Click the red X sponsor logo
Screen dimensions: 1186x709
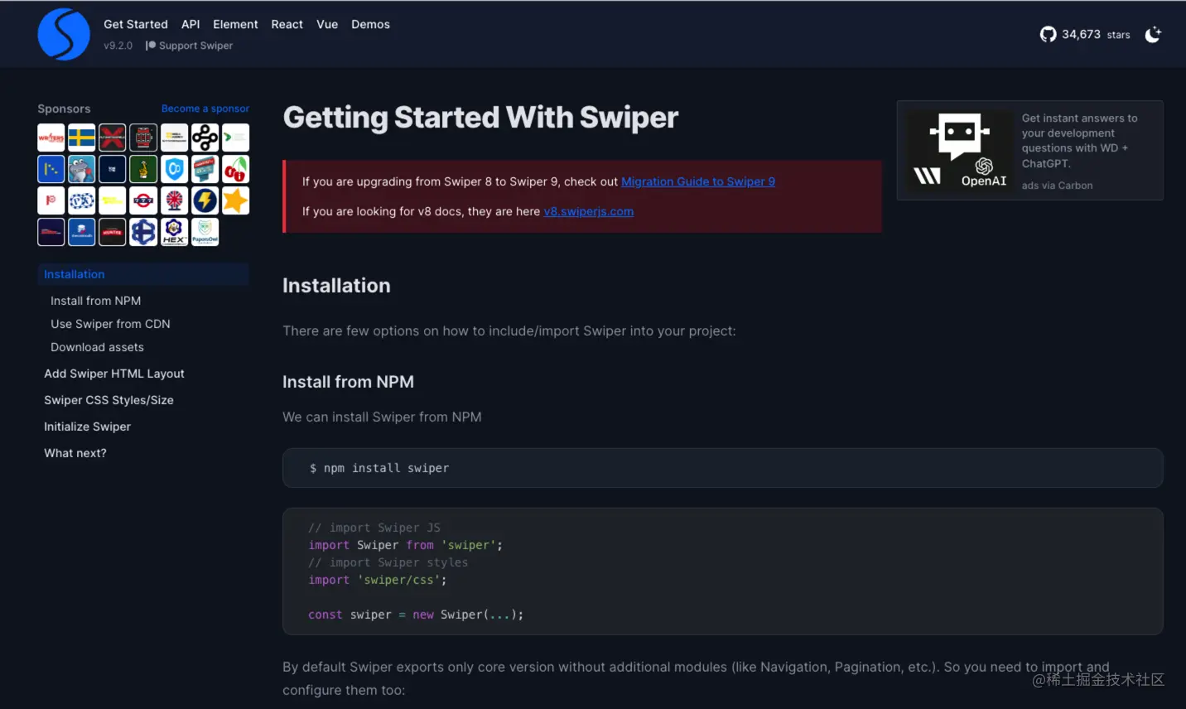pos(113,137)
